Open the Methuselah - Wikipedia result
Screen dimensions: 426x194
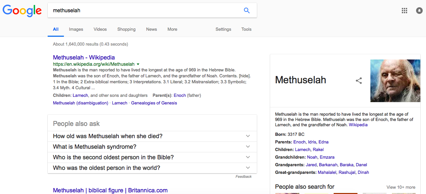[x=84, y=58]
